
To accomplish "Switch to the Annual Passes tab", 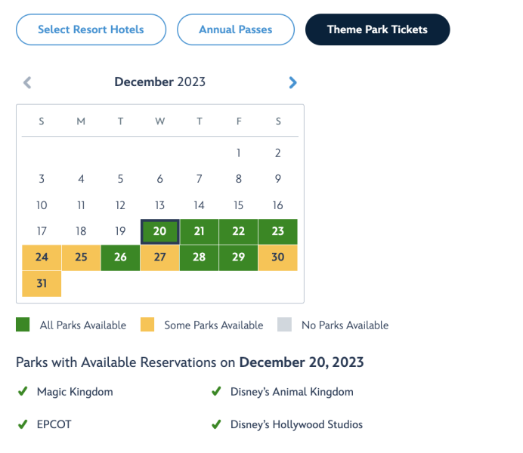I will tap(236, 30).
